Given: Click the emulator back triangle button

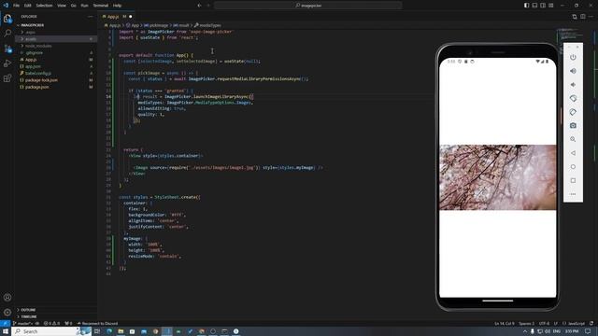Looking at the screenshot, I should (x=573, y=153).
